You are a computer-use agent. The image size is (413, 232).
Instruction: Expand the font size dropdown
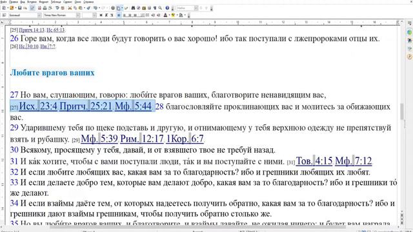point(94,15)
